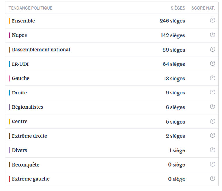Screen dimensions: 222x191
Task: Sort by the Sièges column header
Action: (x=178, y=8)
